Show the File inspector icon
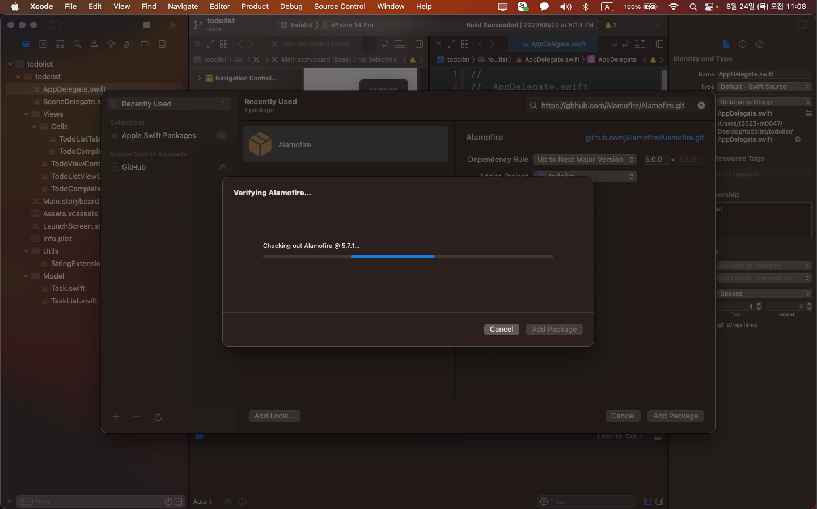Image resolution: width=817 pixels, height=509 pixels. (726, 44)
